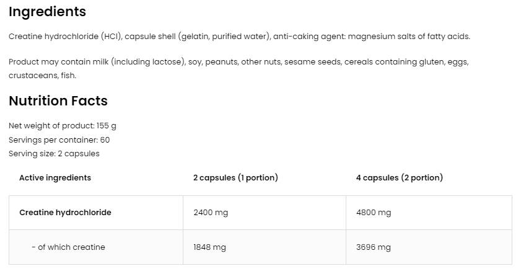Click the "Net weight of product: 155 g" line
The image size is (526, 279).
tap(63, 125)
